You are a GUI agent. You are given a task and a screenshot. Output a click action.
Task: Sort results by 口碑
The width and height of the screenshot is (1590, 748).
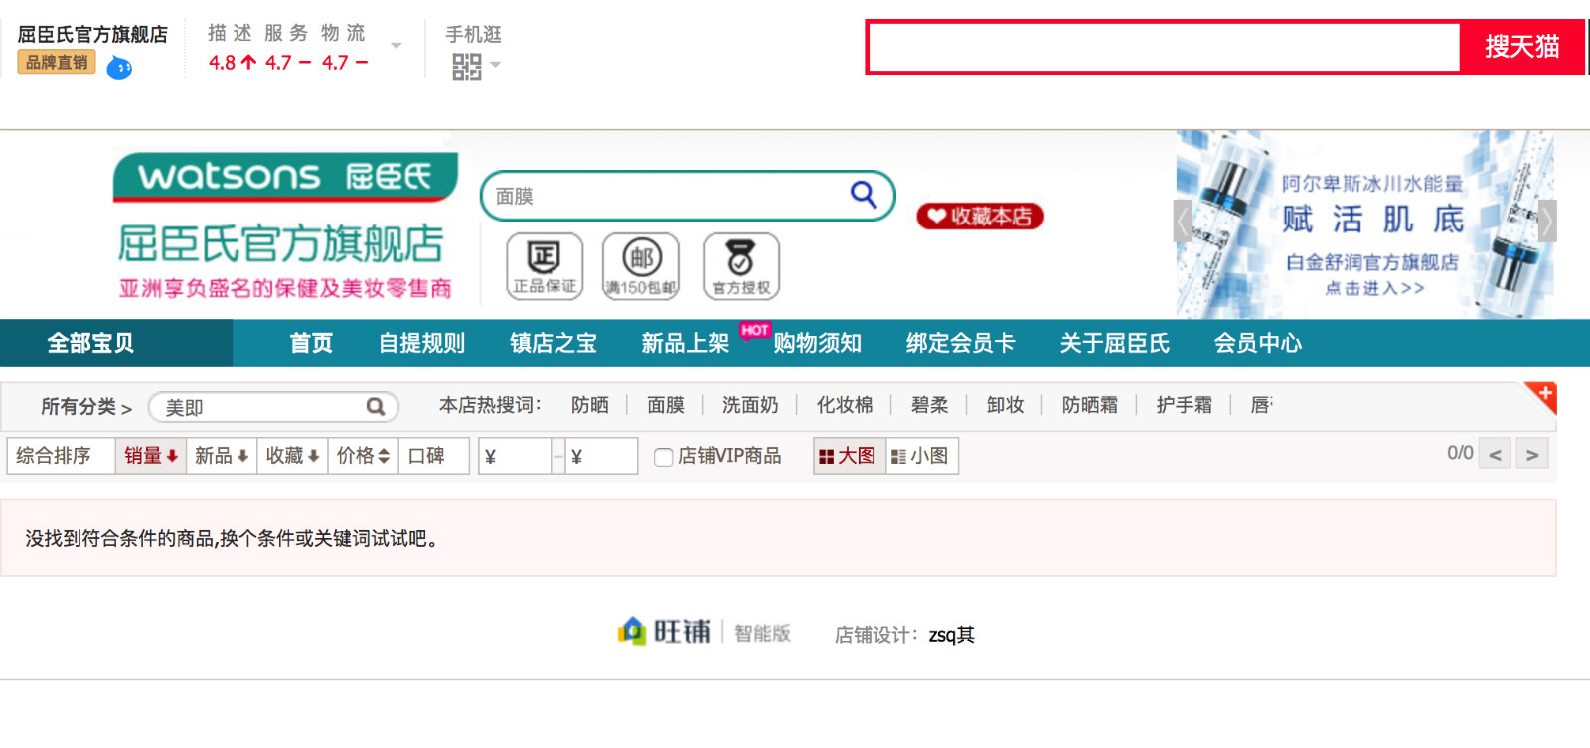pos(433,456)
